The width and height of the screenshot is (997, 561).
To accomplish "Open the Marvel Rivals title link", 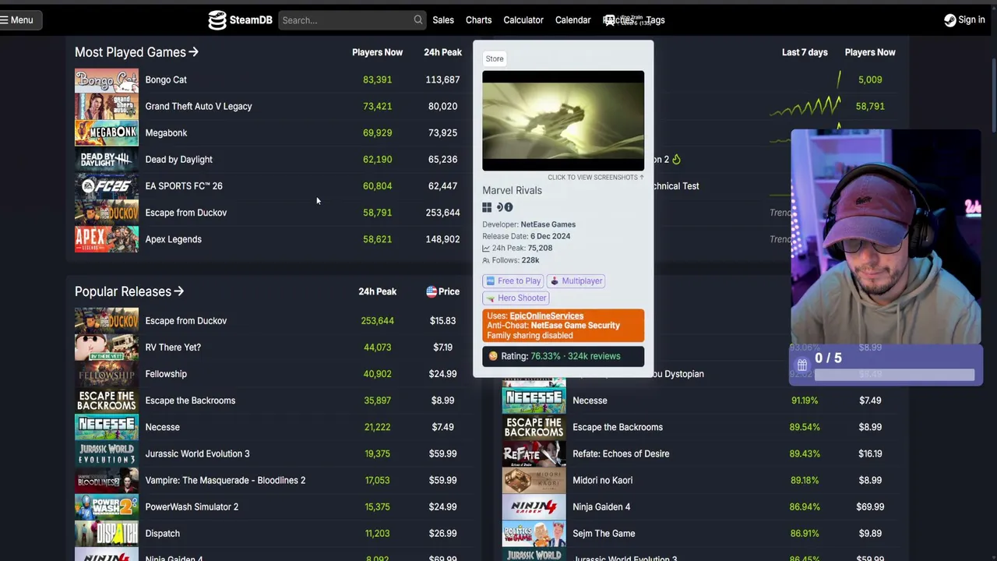I will click(x=512, y=190).
